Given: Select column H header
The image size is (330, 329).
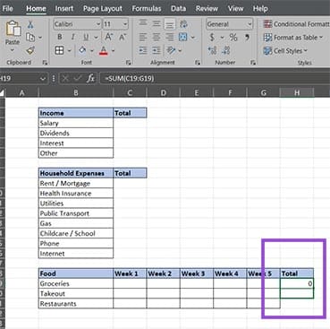Looking at the screenshot, I should click(297, 93).
